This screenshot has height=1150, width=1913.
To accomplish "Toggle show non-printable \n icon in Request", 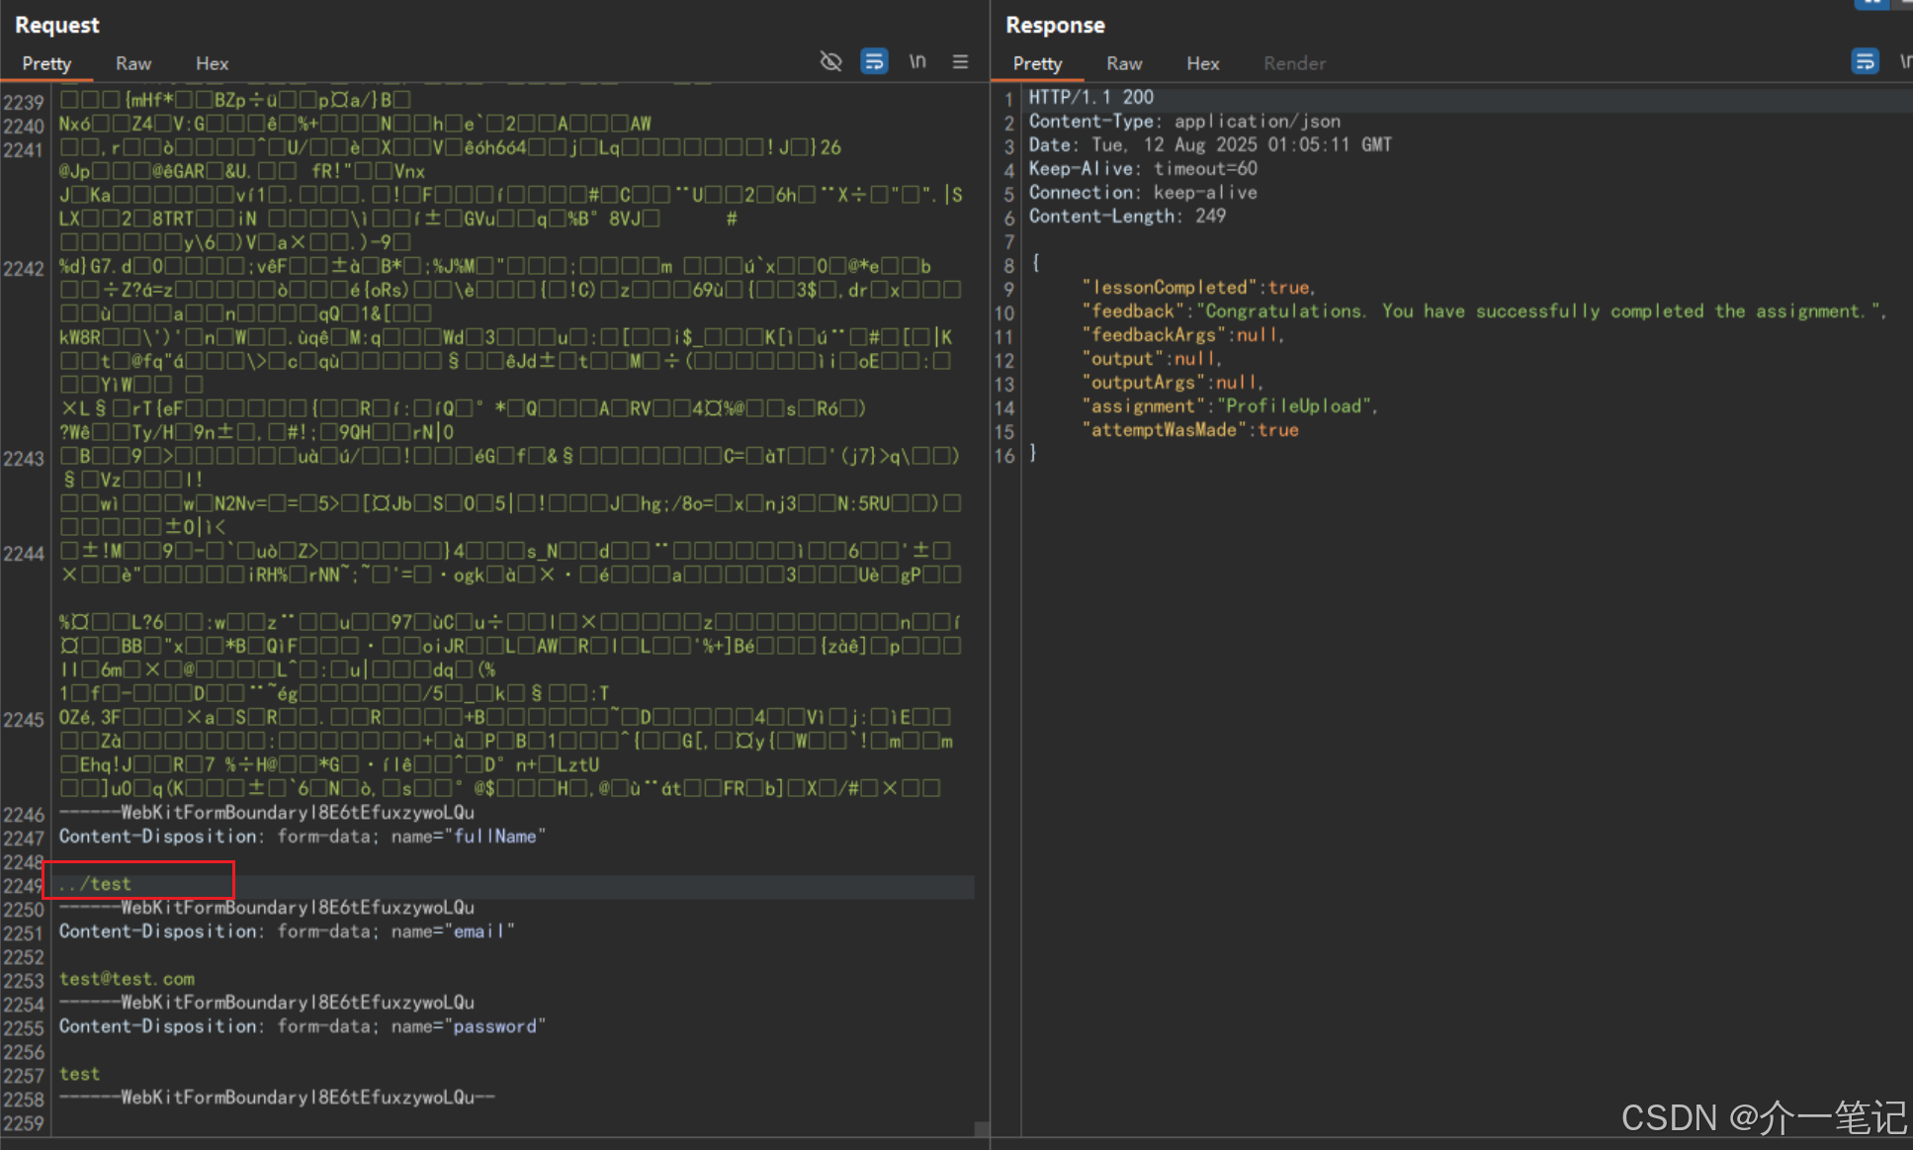I will point(917,61).
